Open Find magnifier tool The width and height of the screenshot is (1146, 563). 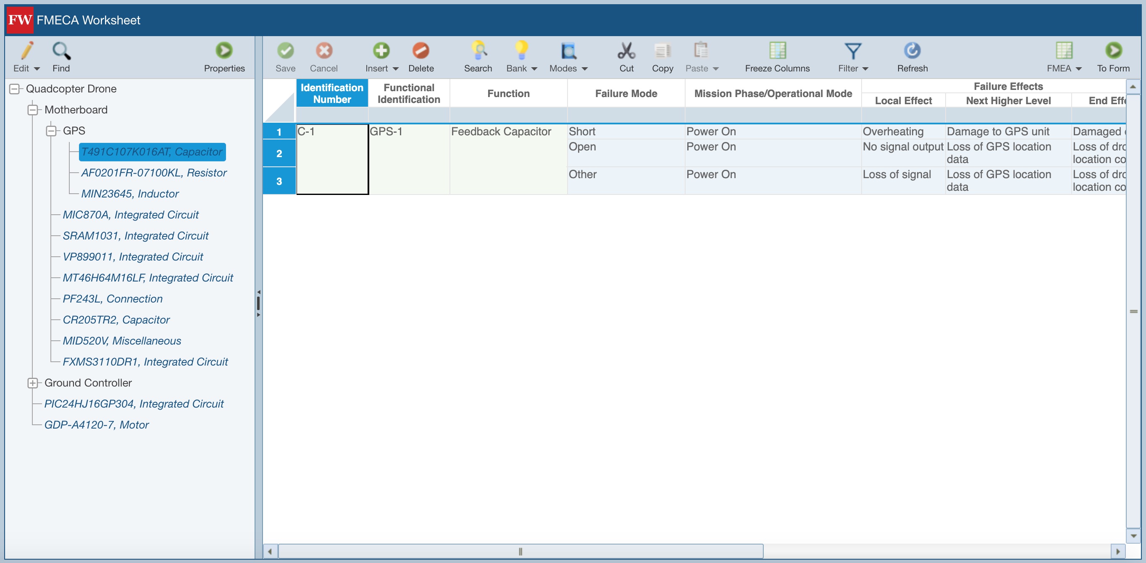(61, 50)
